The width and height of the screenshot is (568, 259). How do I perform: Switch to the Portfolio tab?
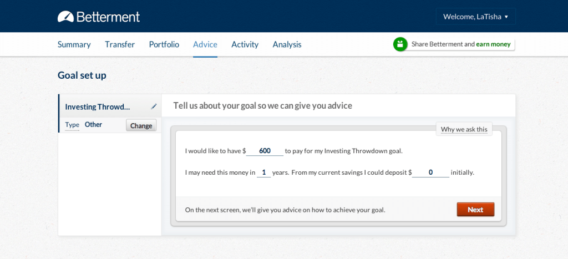coord(164,44)
